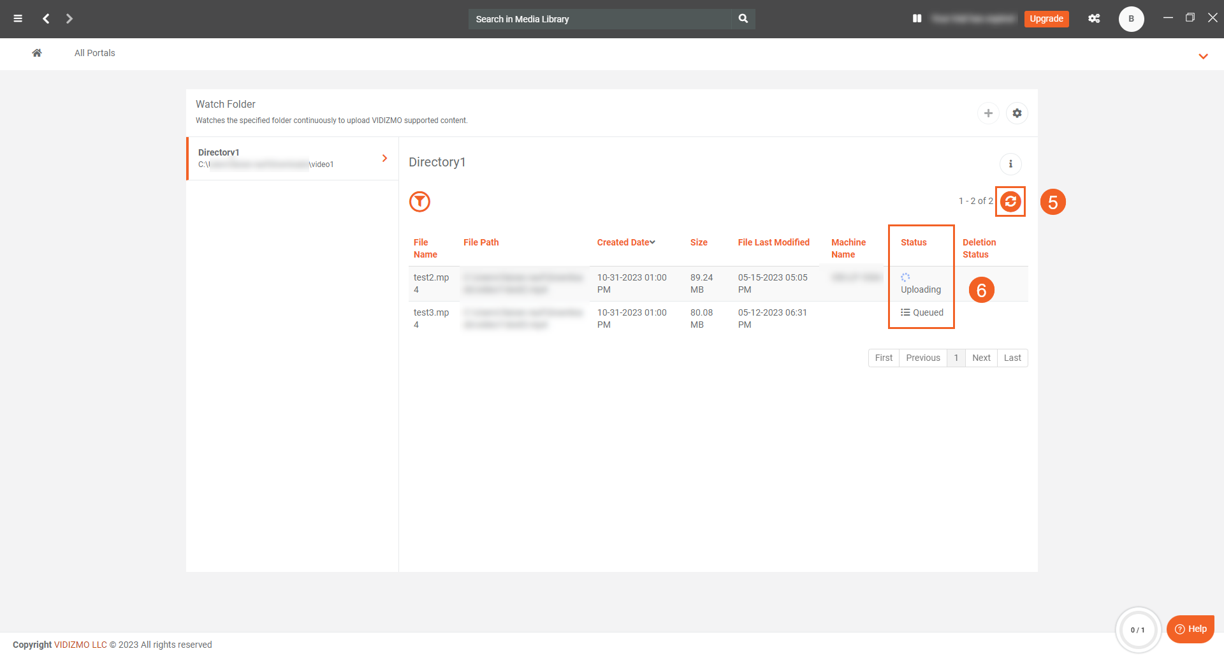
Task: Go to Next page
Action: tap(981, 358)
